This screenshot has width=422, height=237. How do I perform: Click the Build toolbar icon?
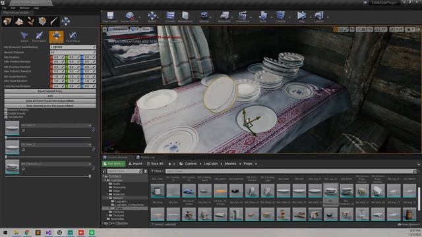coord(262,16)
